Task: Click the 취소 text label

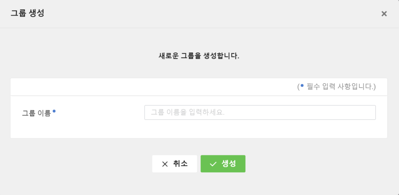Action: click(x=180, y=164)
